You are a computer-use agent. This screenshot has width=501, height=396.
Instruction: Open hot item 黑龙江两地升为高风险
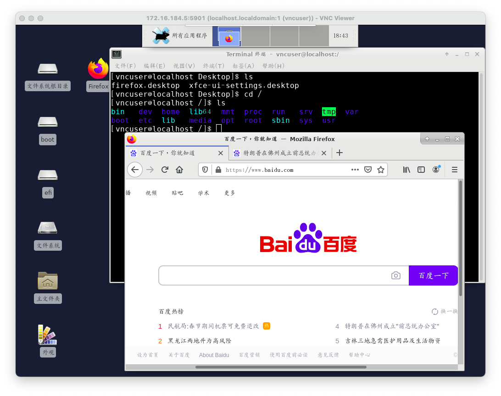200,341
